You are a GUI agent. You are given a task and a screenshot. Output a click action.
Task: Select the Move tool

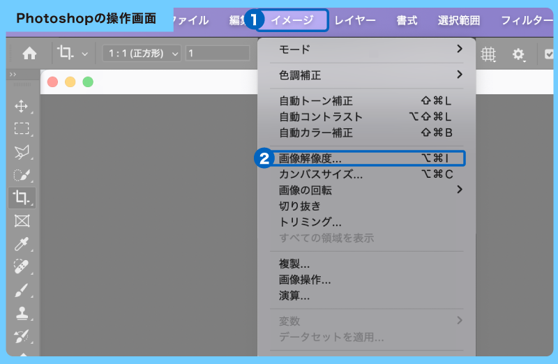pyautogui.click(x=22, y=106)
